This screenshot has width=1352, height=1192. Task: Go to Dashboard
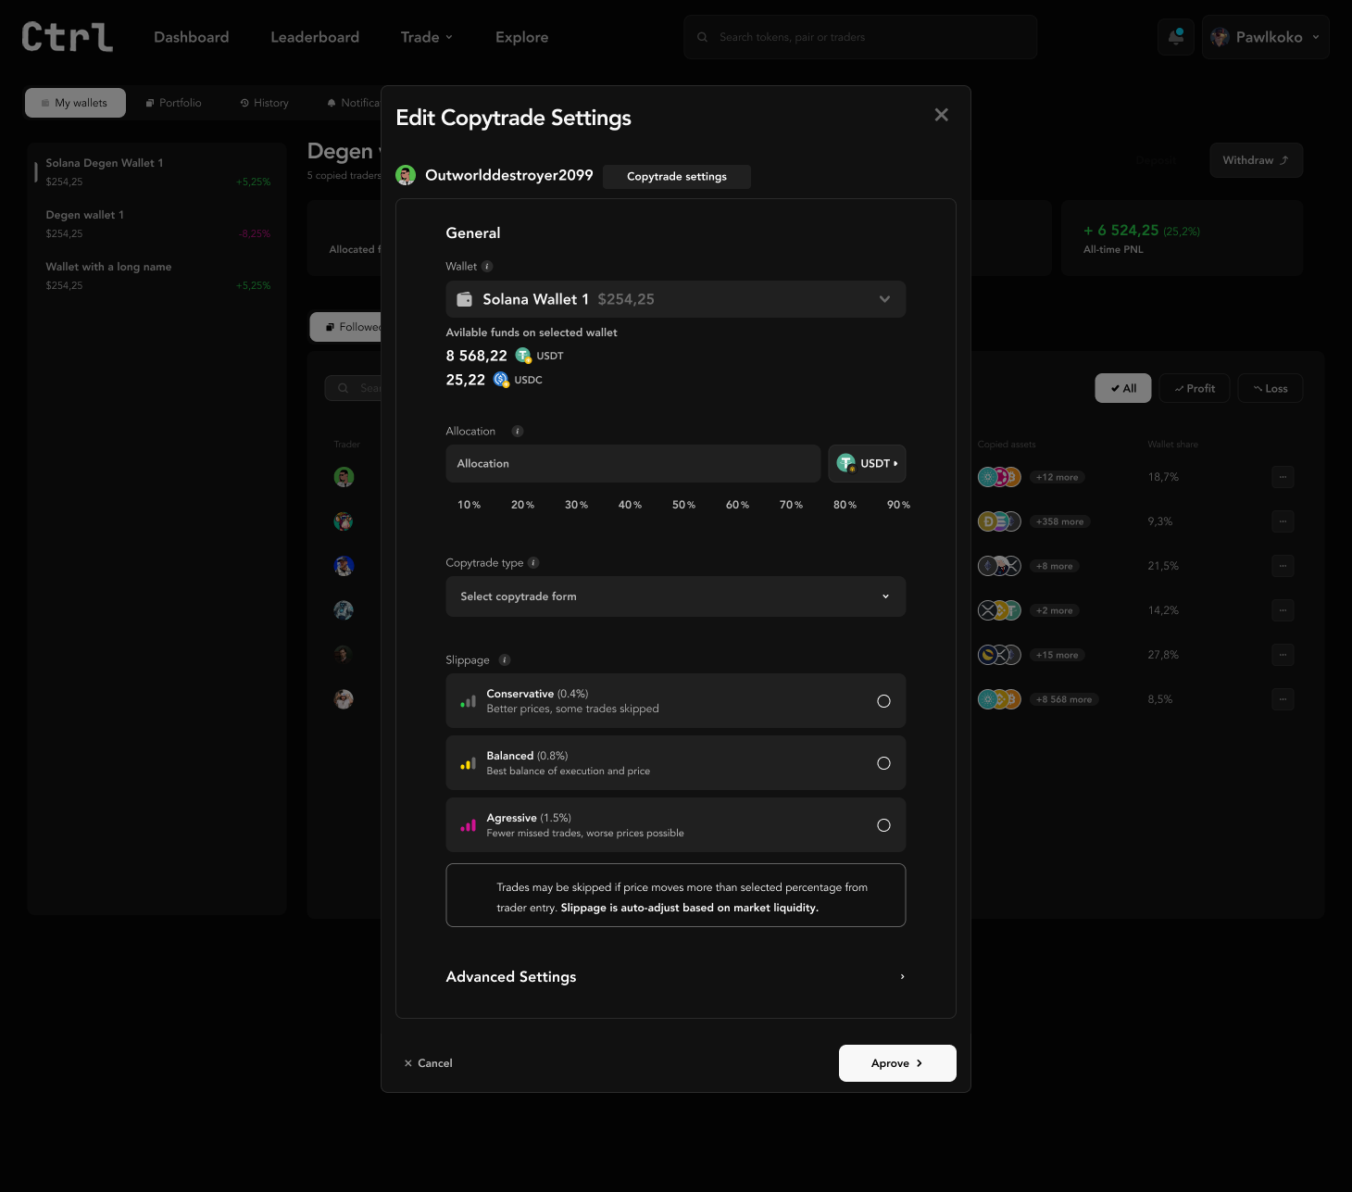[x=192, y=37]
